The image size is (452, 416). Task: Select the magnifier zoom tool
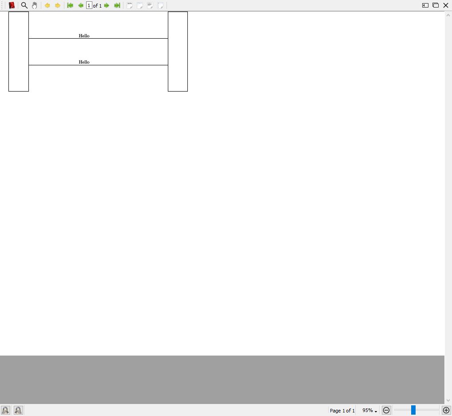click(24, 5)
